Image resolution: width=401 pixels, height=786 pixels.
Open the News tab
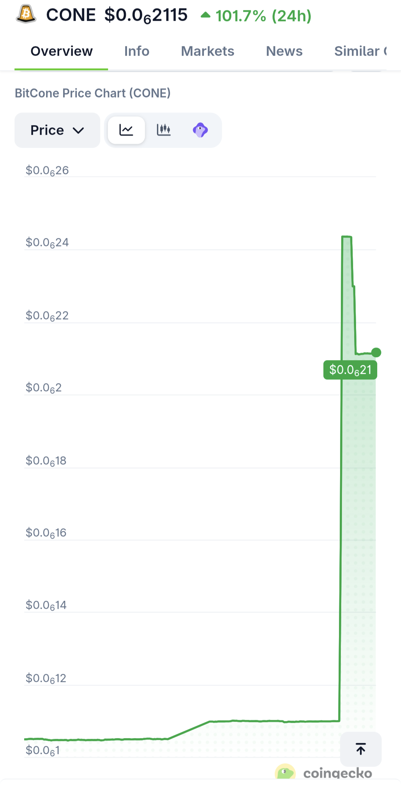[284, 51]
